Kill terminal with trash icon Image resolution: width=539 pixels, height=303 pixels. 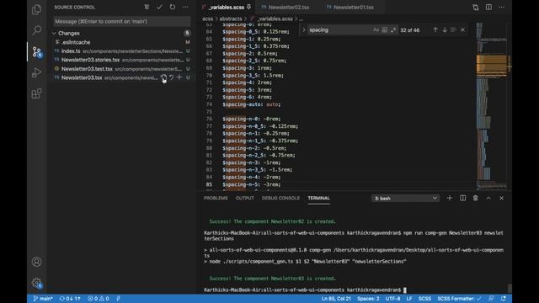pos(475,199)
